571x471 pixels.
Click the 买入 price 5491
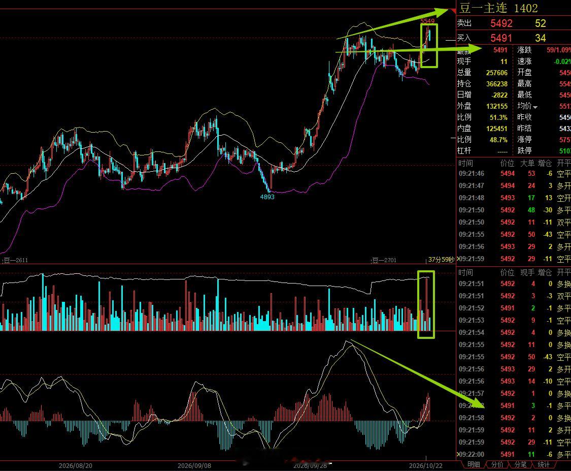tap(501, 38)
